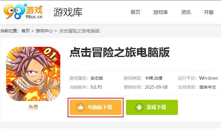Click the game's anime character app icon
221x133 pixels.
point(33,74)
